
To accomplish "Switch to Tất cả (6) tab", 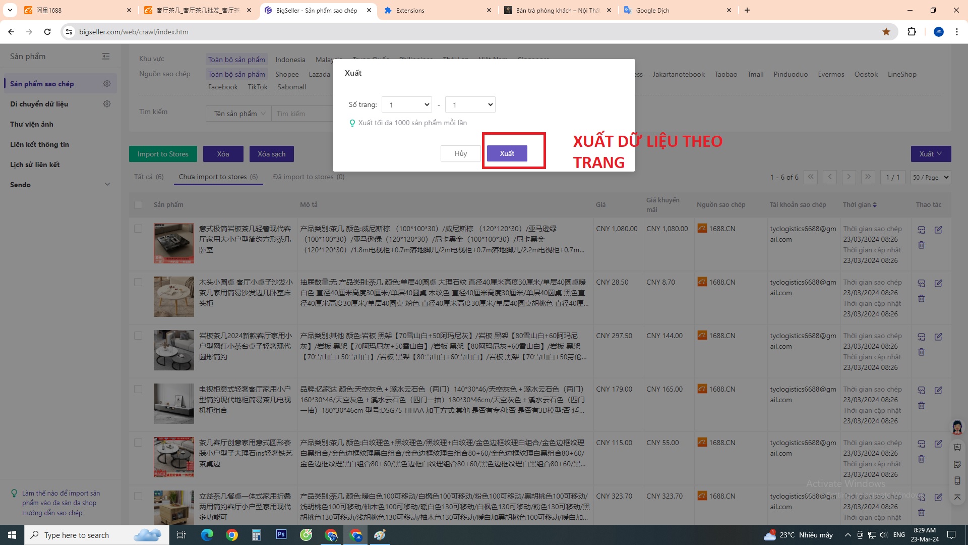I will click(149, 177).
